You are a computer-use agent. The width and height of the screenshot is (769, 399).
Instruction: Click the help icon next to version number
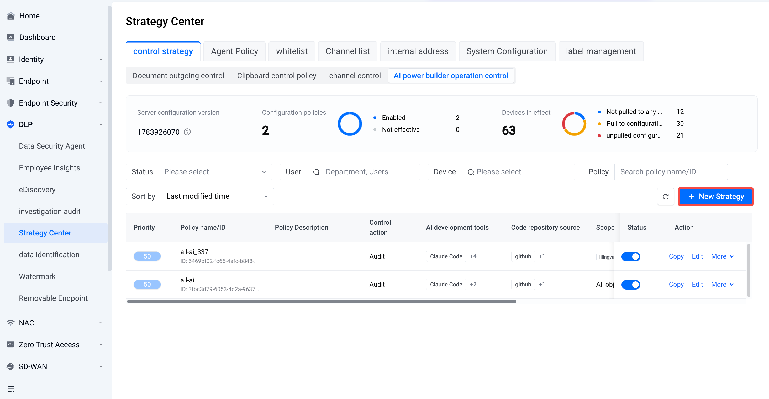(x=187, y=132)
